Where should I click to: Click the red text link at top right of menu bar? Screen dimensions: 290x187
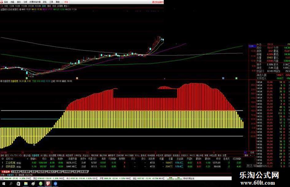point(158,2)
